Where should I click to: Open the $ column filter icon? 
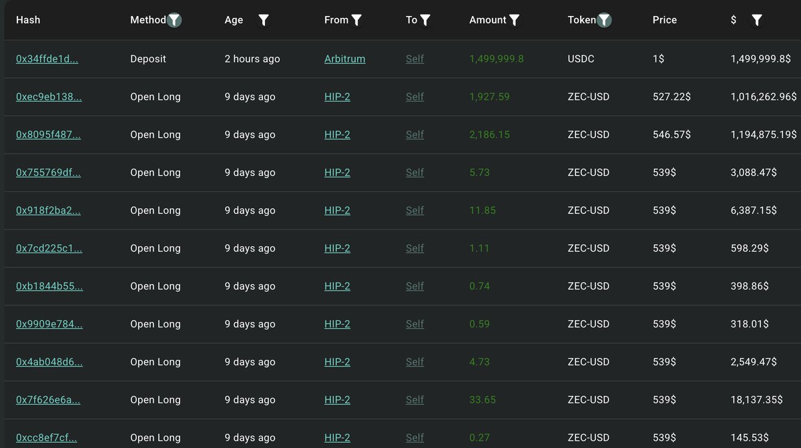pos(756,20)
